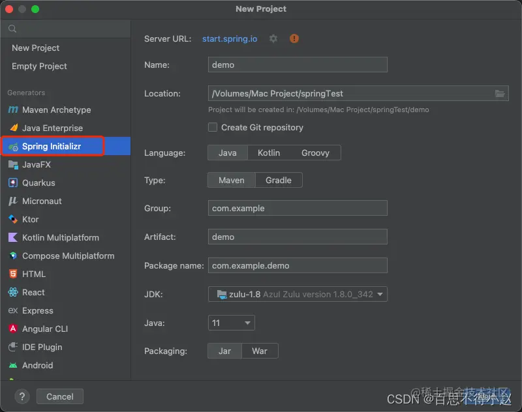Choose Maven build type
Image resolution: width=522 pixels, height=412 pixels.
pos(232,180)
